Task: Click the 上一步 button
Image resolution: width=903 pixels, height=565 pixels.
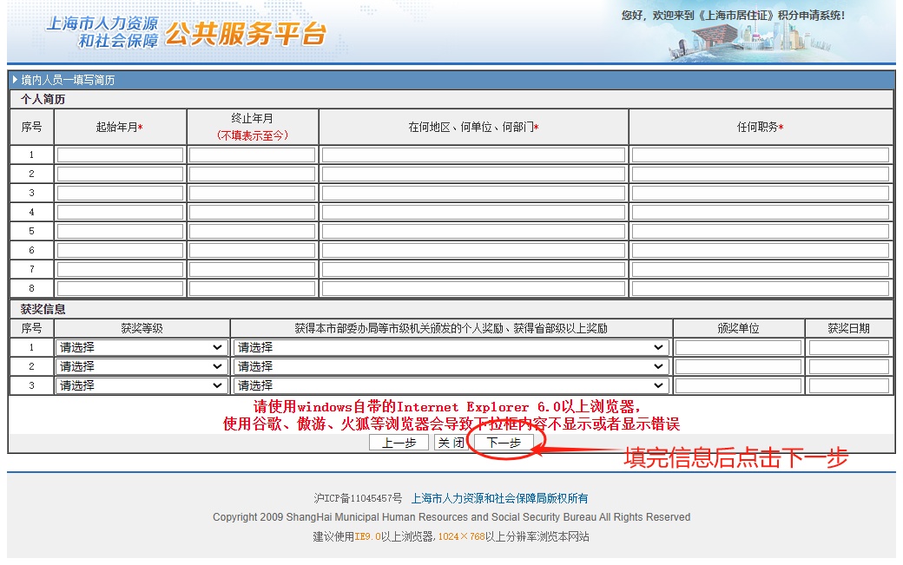Action: tap(399, 443)
